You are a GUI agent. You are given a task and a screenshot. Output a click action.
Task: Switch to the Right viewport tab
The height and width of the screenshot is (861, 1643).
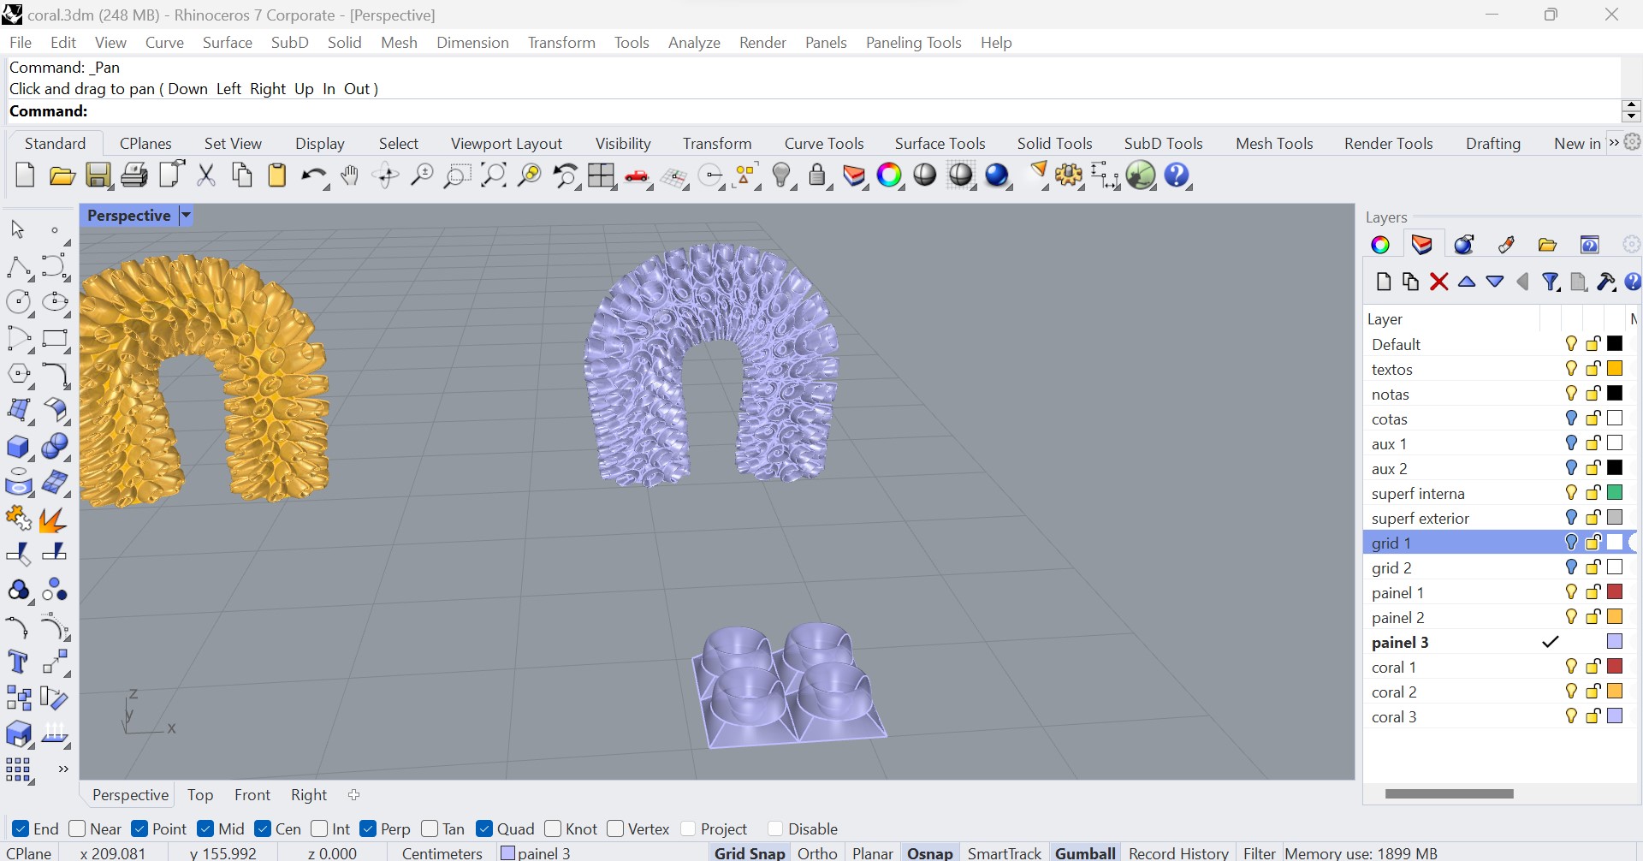[x=309, y=794]
